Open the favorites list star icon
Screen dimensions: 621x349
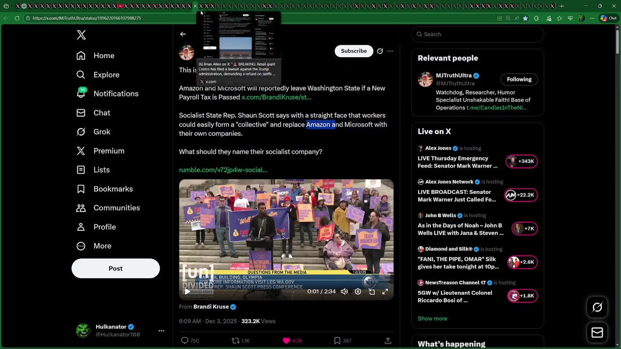click(x=559, y=18)
